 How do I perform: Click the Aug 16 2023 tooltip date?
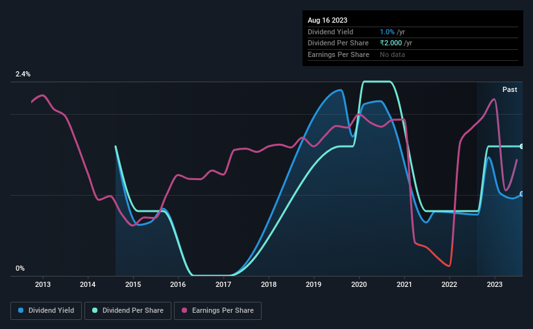click(327, 20)
